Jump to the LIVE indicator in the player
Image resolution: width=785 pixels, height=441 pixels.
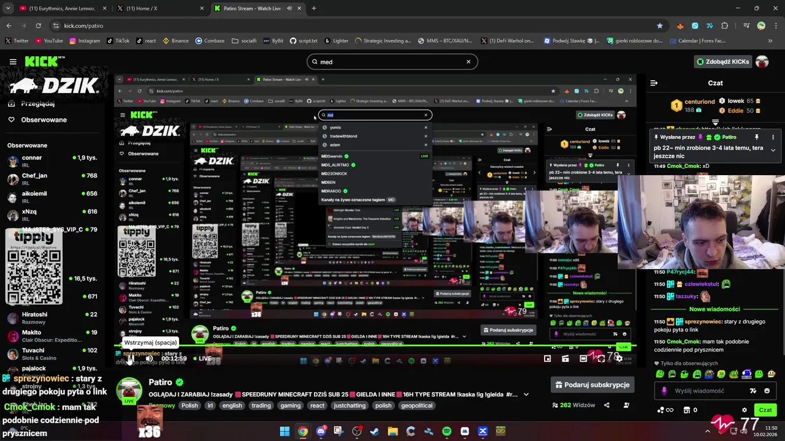point(202,359)
